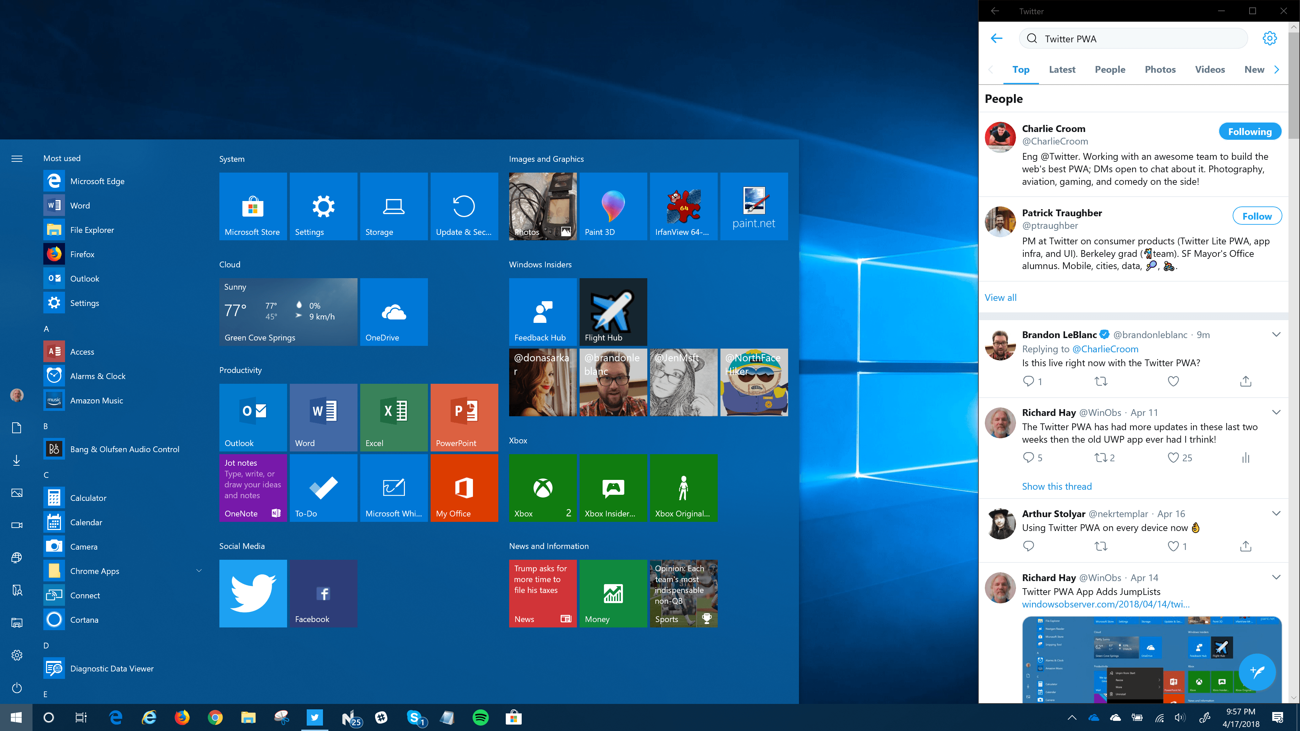This screenshot has width=1300, height=731.
Task: Show hidden system tray icons
Action: [1072, 717]
